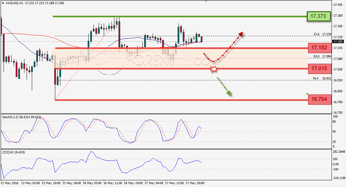Click the 13 May 10:00 time label
This screenshot has height=187, width=346.
51,183
